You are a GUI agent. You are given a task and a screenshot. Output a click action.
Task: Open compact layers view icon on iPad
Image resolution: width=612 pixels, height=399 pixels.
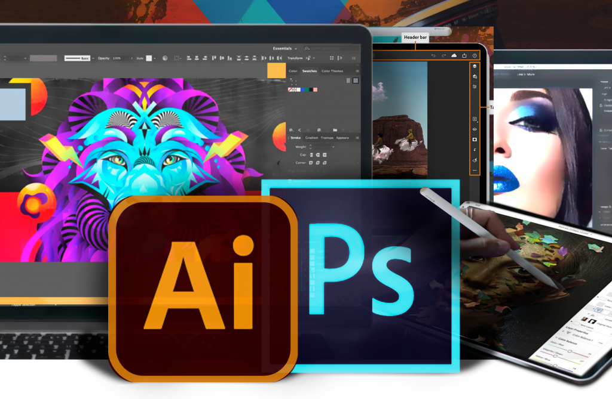click(475, 66)
